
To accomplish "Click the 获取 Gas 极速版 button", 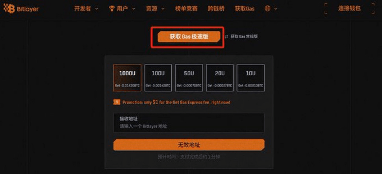I will [x=189, y=37].
